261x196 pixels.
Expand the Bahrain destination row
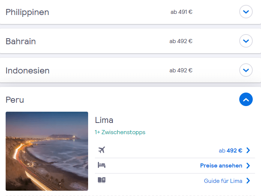tap(246, 41)
